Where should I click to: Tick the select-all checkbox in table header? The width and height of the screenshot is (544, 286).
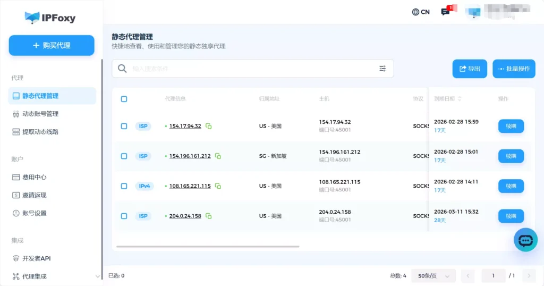124,99
